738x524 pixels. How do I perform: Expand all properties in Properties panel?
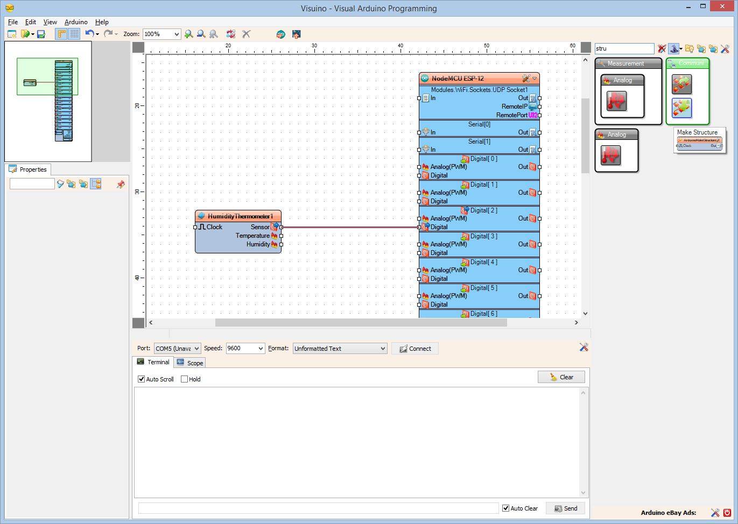tap(71, 184)
